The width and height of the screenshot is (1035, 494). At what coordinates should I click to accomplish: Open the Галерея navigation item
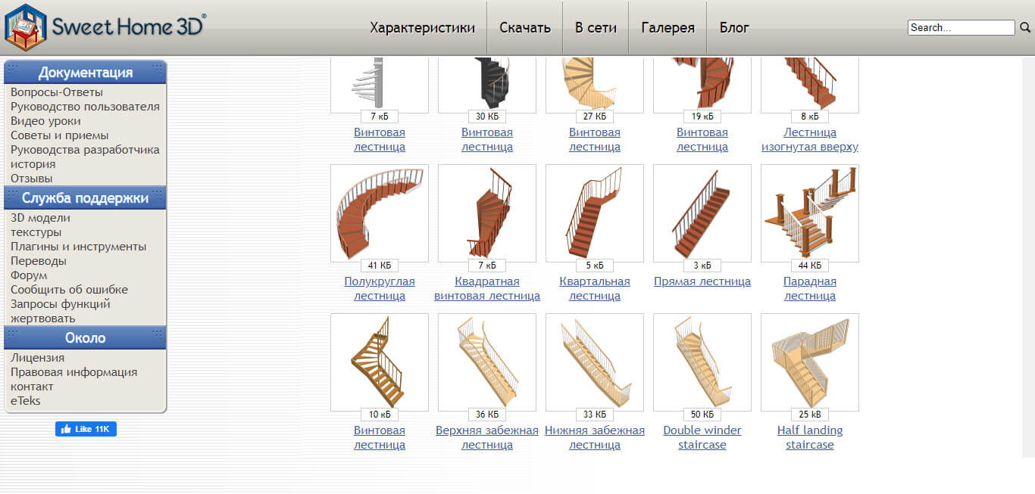point(668,28)
